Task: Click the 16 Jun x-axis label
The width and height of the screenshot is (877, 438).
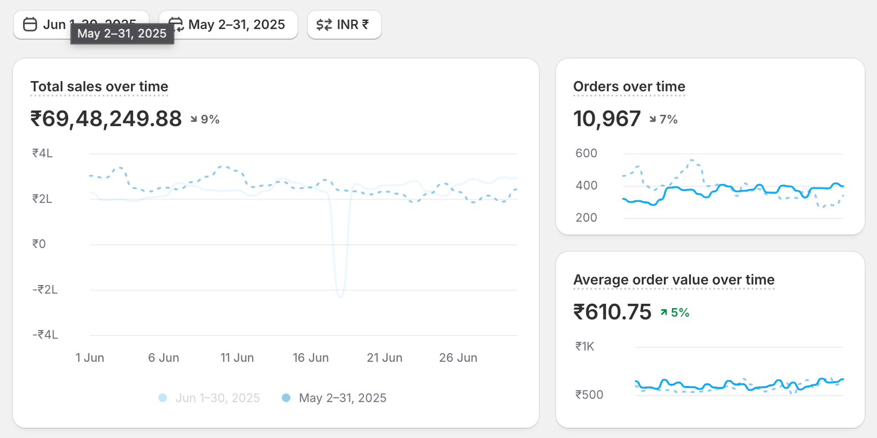Action: pyautogui.click(x=310, y=358)
